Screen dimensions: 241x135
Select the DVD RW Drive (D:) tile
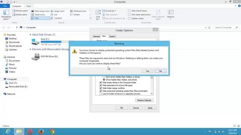(x=44, y=57)
